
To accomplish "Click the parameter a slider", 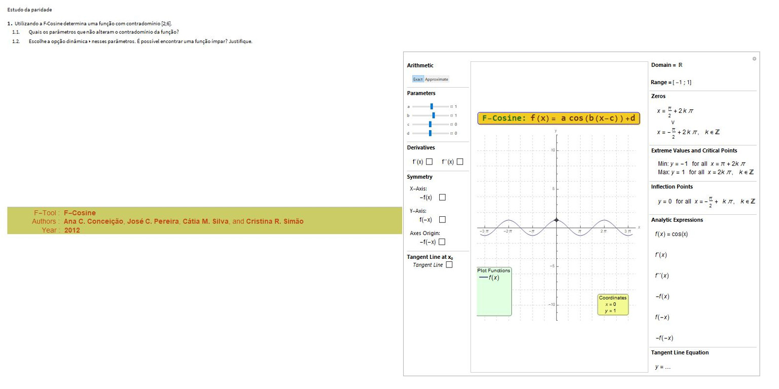I will tap(431, 106).
